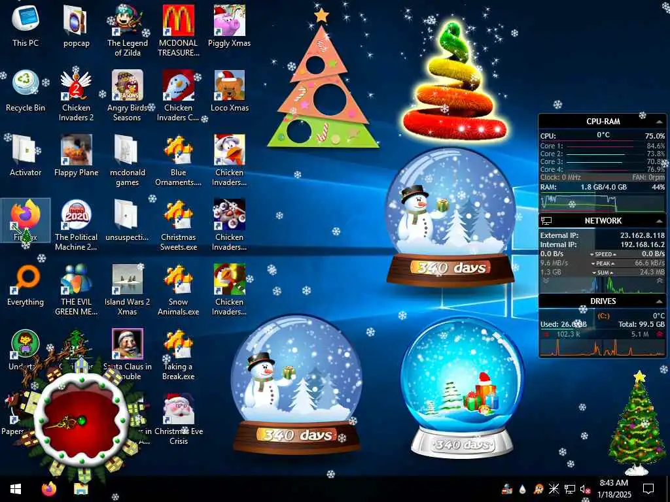670x502 pixels.
Task: Launch Island Wars 2 Xmas shortcut
Action: pyautogui.click(x=128, y=290)
